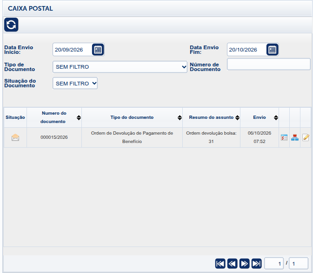Image resolution: width=313 pixels, height=273 pixels.
Task: Go to last page of results
Action: pos(257,264)
